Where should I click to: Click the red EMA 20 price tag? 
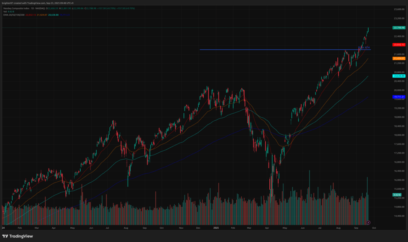(x=398, y=45)
